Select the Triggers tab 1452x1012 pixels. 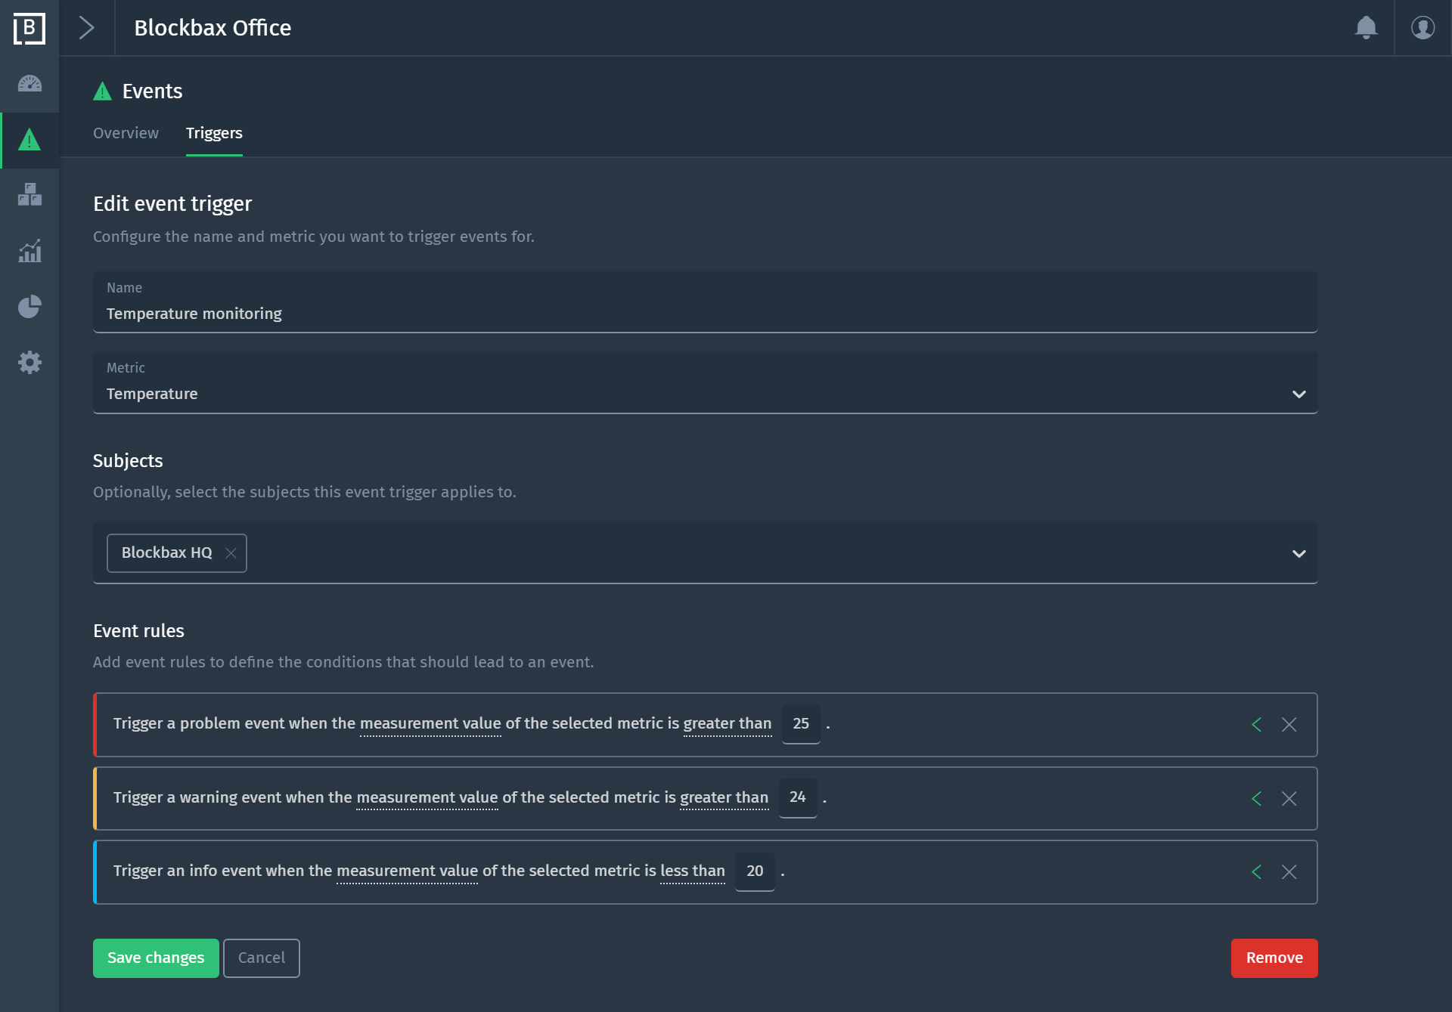tap(214, 133)
